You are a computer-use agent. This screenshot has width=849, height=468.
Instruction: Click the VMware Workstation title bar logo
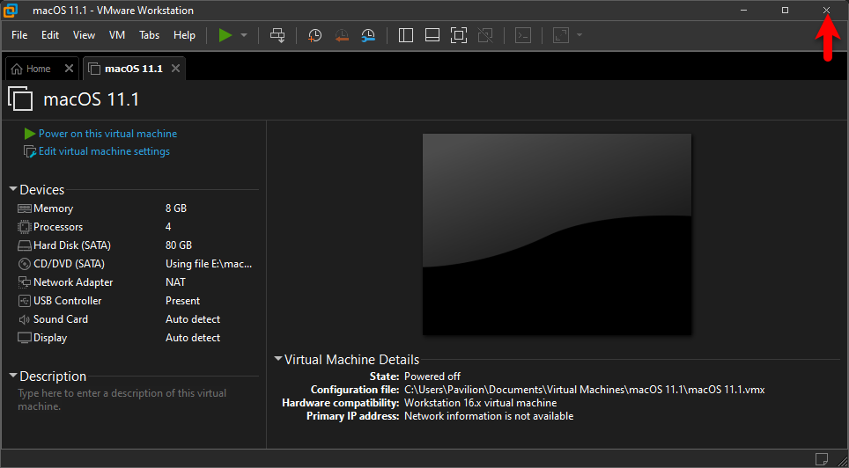[x=11, y=10]
